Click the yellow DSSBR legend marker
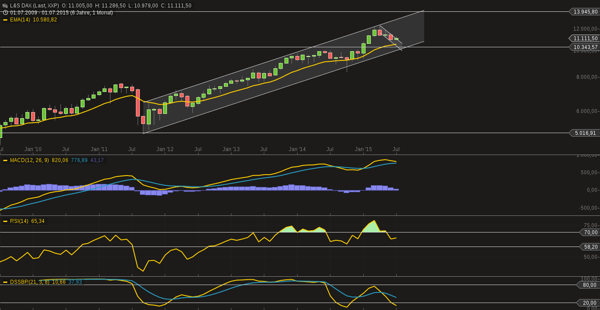 5,282
